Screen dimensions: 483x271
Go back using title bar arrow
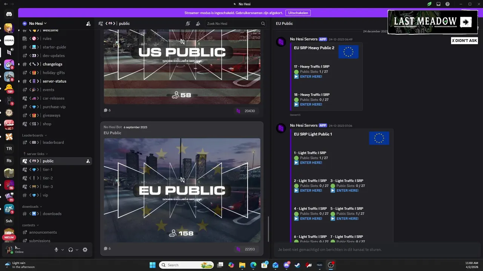click(5, 4)
